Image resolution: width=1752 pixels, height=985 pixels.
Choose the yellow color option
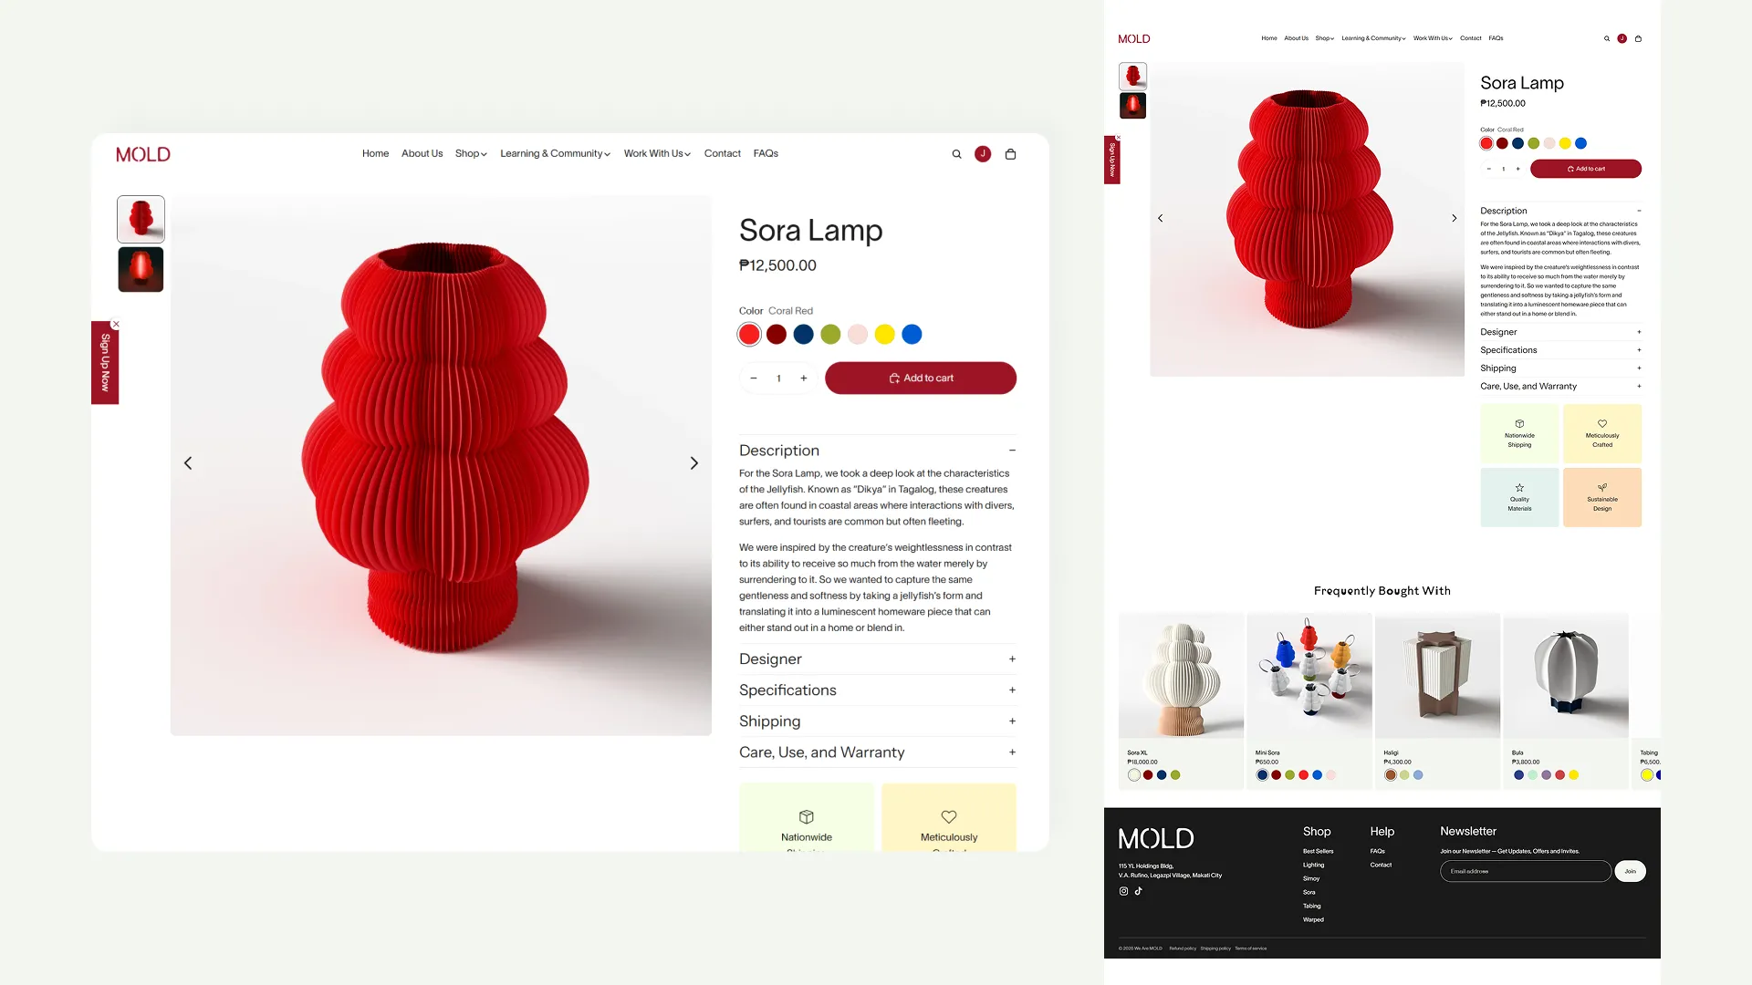pyautogui.click(x=884, y=335)
